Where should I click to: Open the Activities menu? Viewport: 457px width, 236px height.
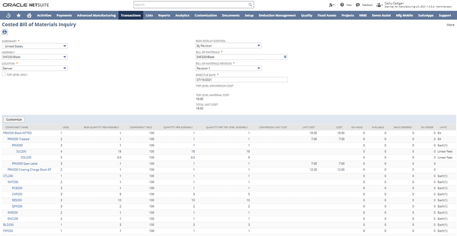pyautogui.click(x=44, y=15)
